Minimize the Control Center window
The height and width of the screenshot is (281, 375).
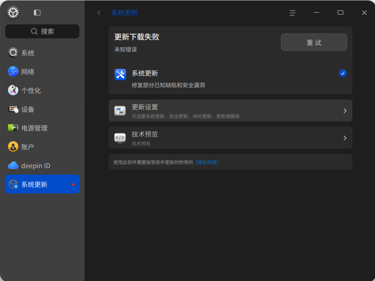pyautogui.click(x=316, y=12)
